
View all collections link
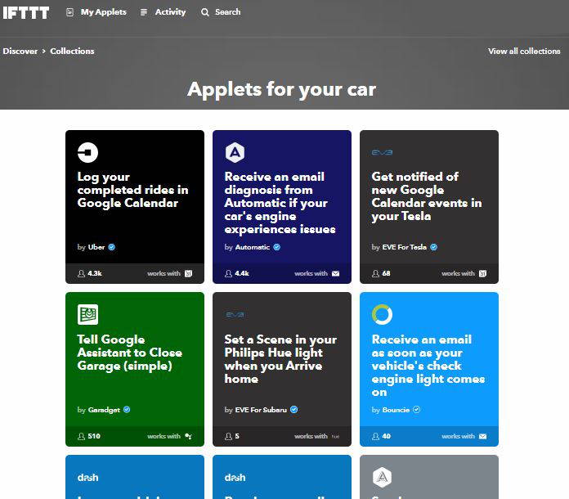(x=524, y=52)
